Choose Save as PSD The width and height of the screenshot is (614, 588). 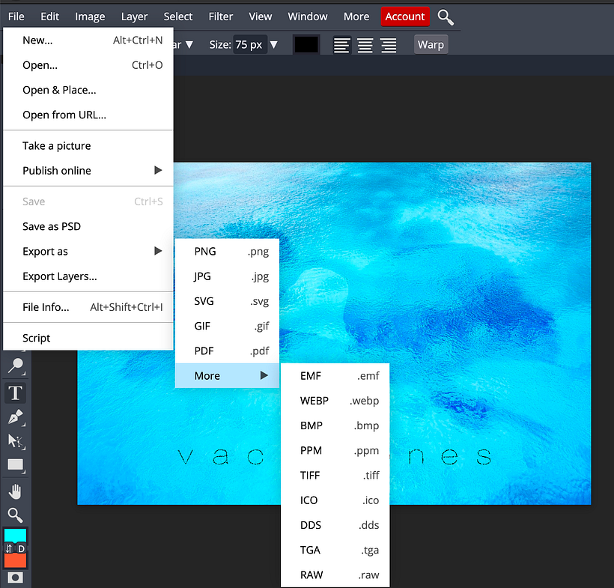52,226
